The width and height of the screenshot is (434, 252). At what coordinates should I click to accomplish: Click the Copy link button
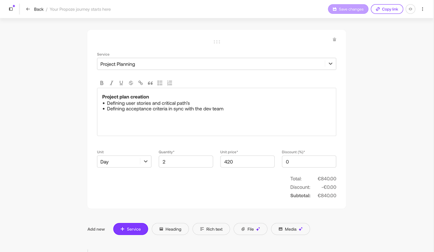point(387,9)
